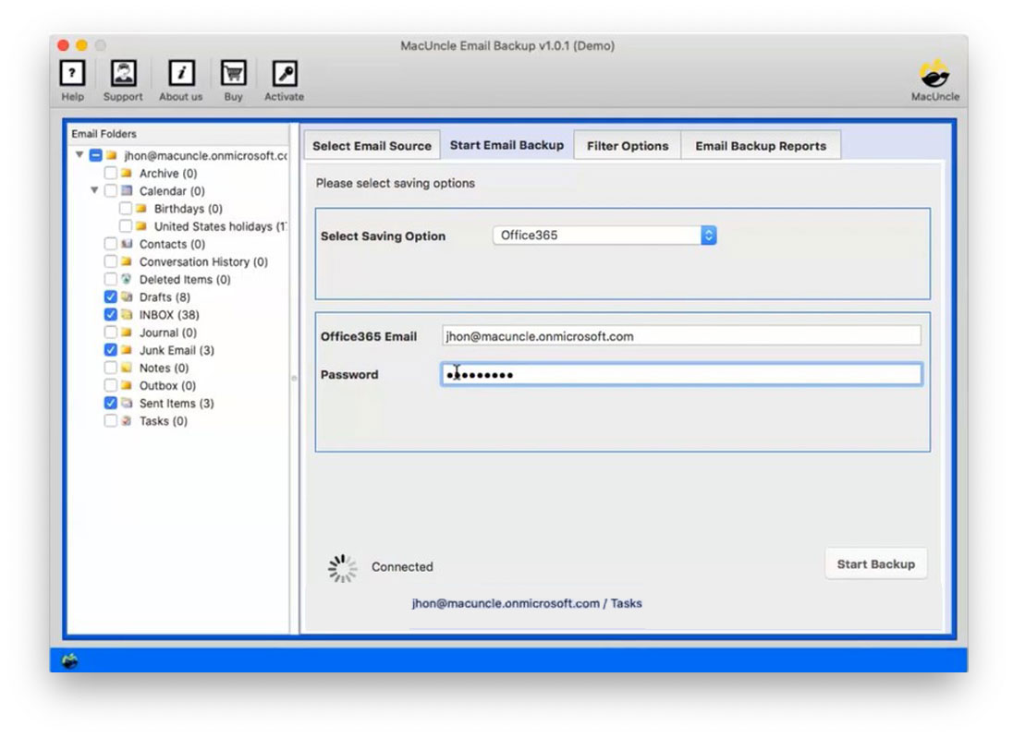
Task: Click the jhon@macuncle.onmicrosoft.com / Tasks link
Action: tap(528, 602)
